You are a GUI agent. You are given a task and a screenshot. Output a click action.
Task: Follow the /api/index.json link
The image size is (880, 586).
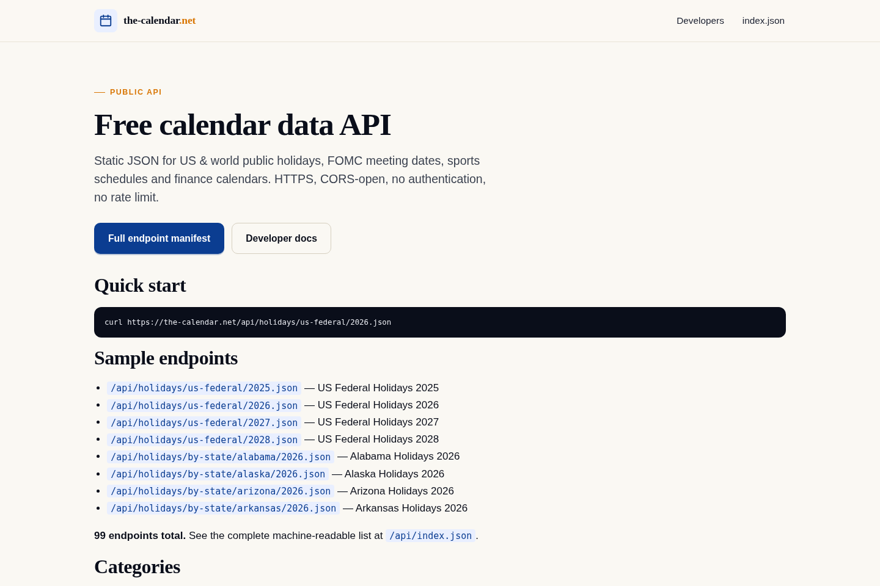tap(431, 535)
